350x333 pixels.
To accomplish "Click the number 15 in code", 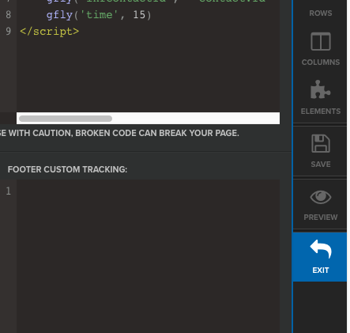I will pyautogui.click(x=139, y=15).
